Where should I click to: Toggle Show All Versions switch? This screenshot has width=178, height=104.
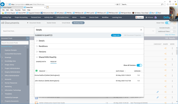[x=139, y=65]
